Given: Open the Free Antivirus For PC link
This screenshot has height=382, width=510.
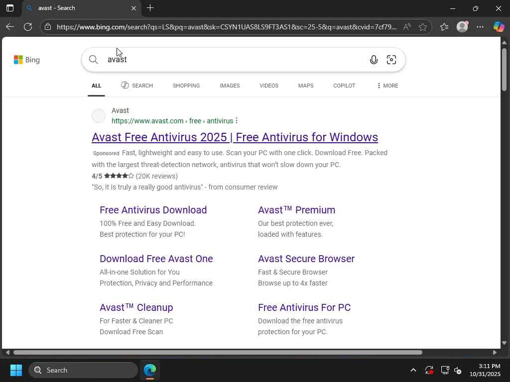Looking at the screenshot, I should 304,307.
